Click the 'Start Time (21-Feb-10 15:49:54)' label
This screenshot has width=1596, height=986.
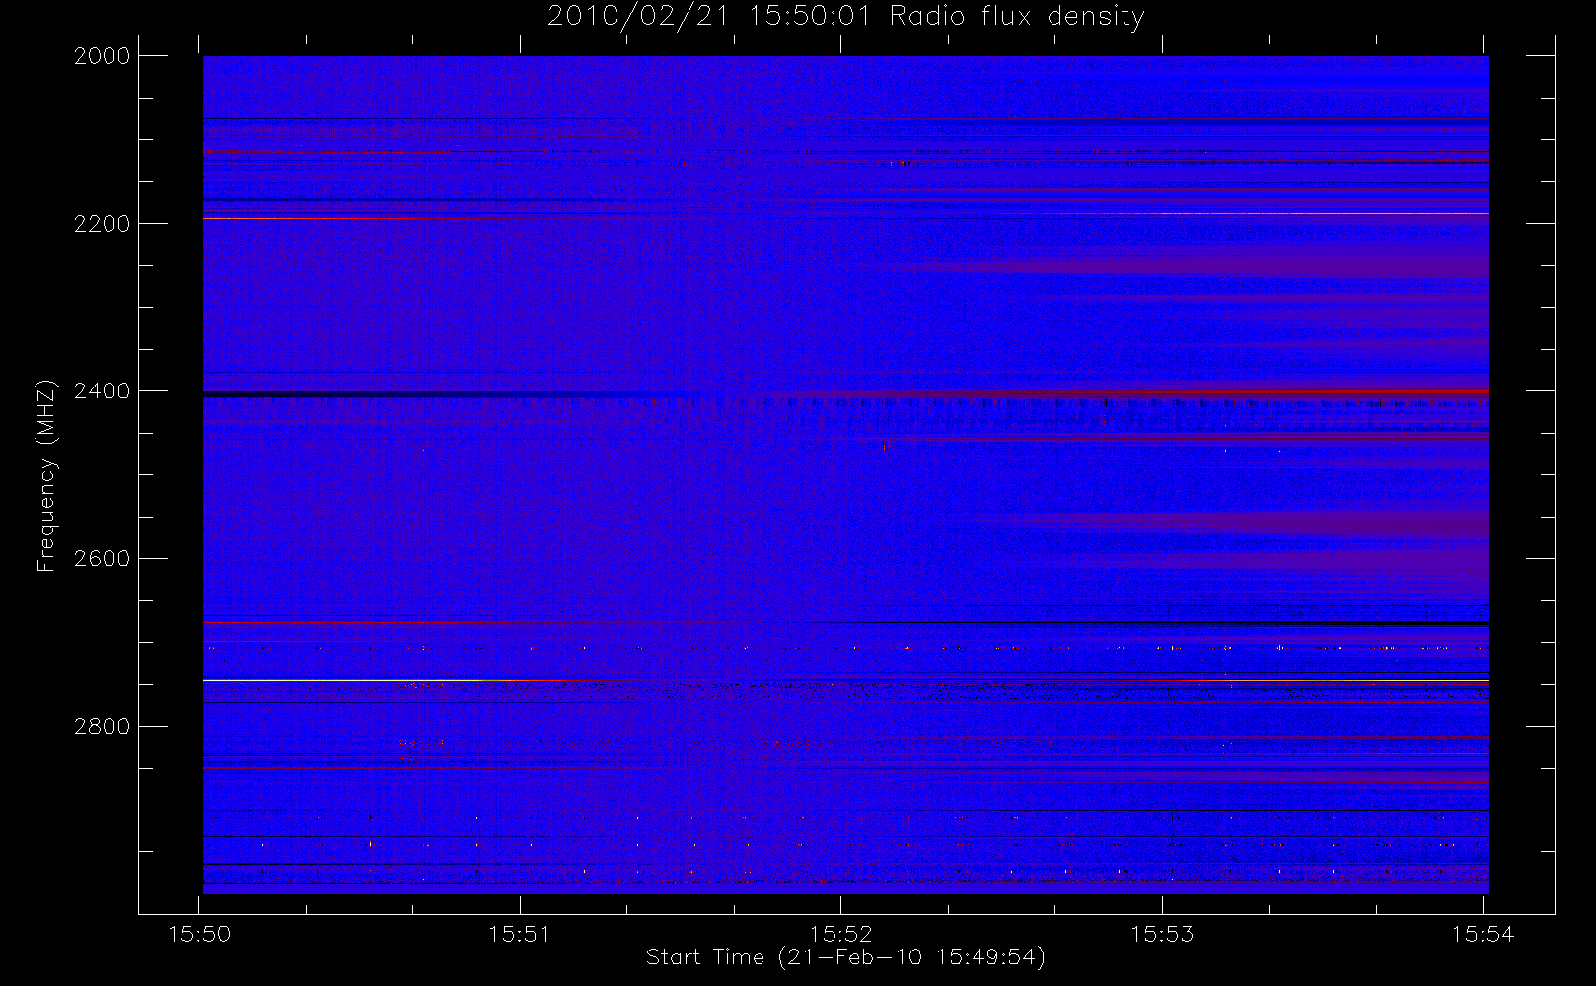point(845,957)
